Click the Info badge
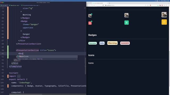The image size is (170, 95). tap(102, 43)
